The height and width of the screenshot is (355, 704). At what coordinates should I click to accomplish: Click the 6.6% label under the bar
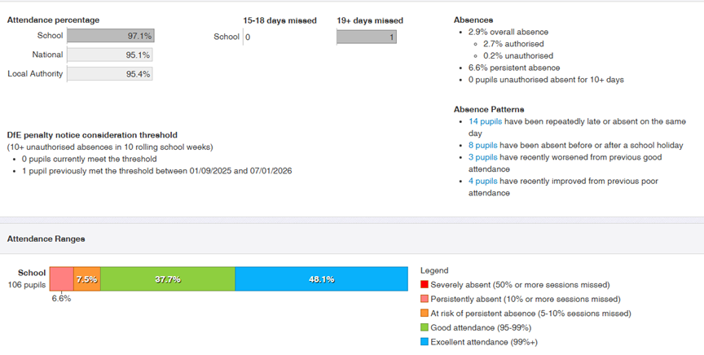click(x=61, y=299)
